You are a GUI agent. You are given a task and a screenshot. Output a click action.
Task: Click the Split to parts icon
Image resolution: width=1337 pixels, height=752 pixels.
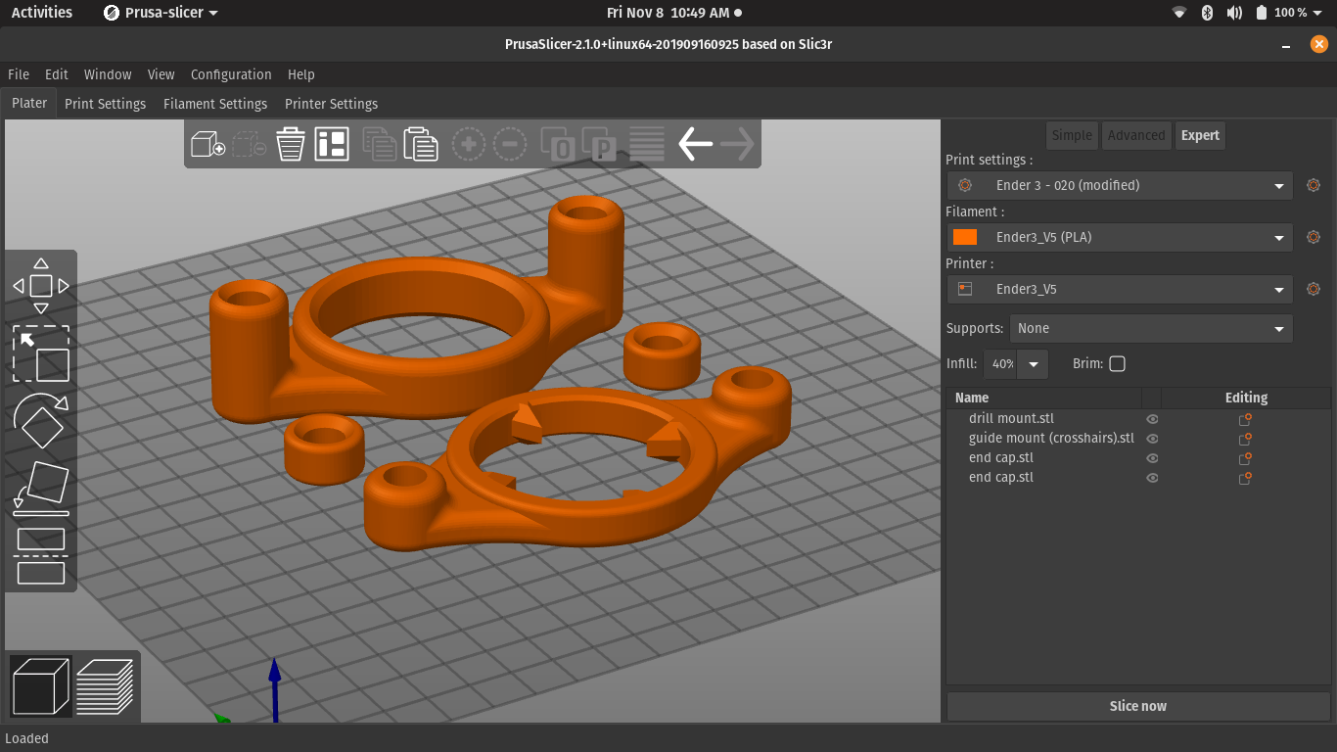click(600, 145)
